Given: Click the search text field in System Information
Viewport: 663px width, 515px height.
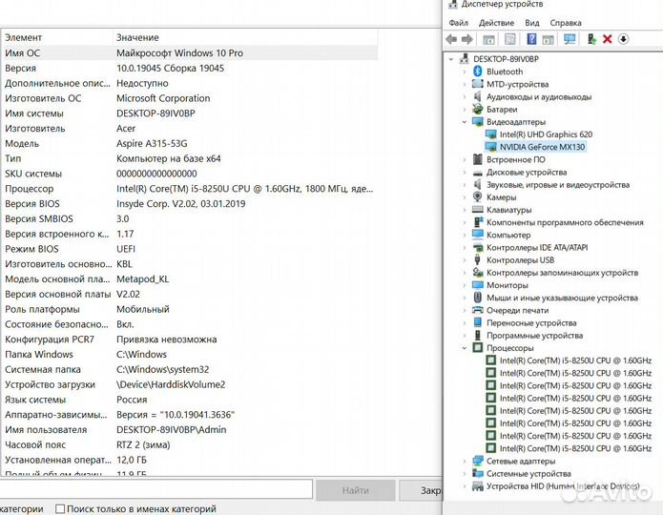Looking at the screenshot, I should pyautogui.click(x=155, y=489).
